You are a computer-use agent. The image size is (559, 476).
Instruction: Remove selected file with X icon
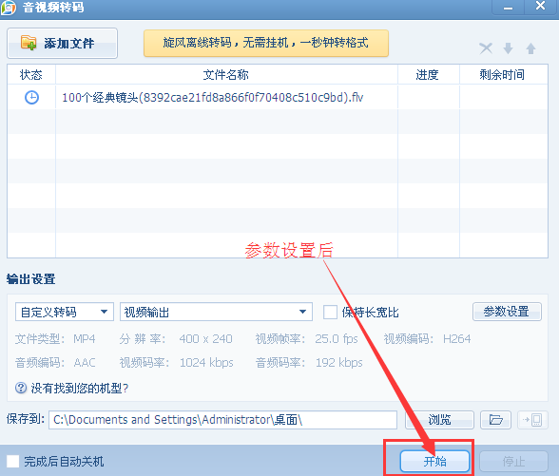point(486,48)
